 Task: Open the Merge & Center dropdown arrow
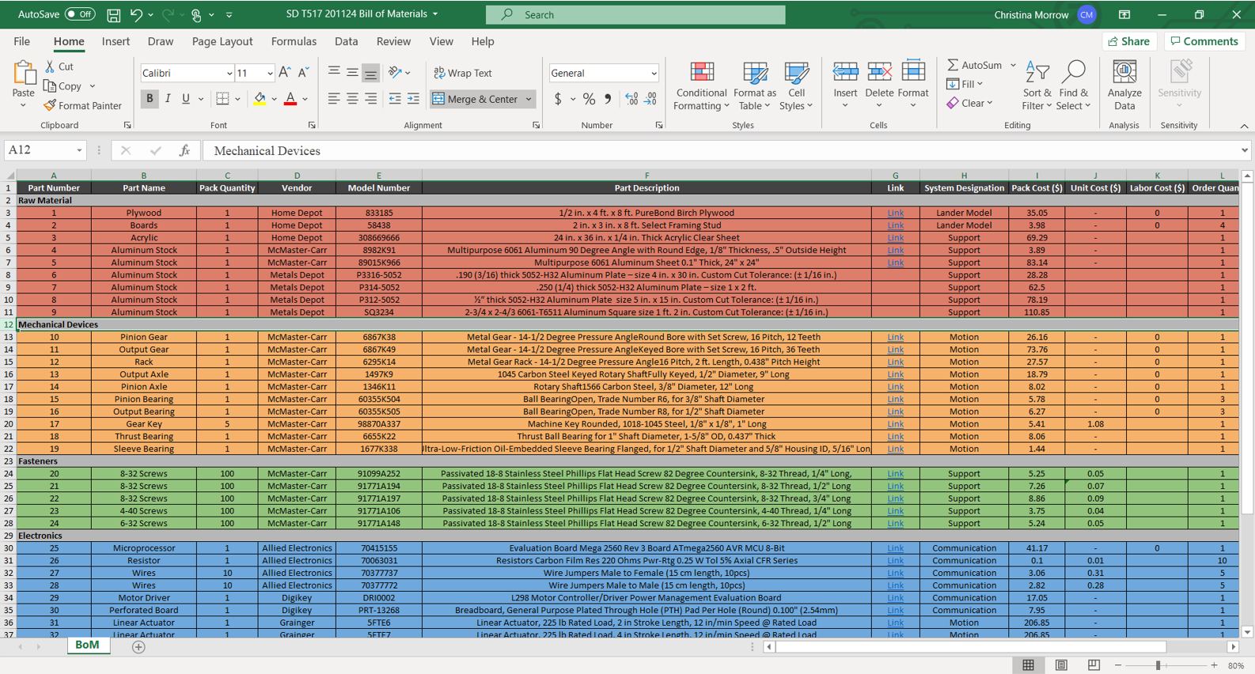click(529, 100)
